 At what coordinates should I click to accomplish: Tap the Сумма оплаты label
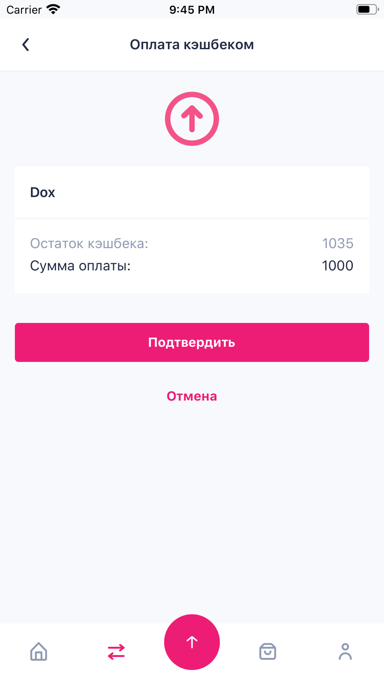pos(80,265)
